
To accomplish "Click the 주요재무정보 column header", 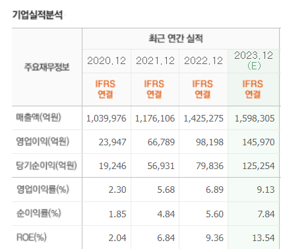I will pos(47,67).
